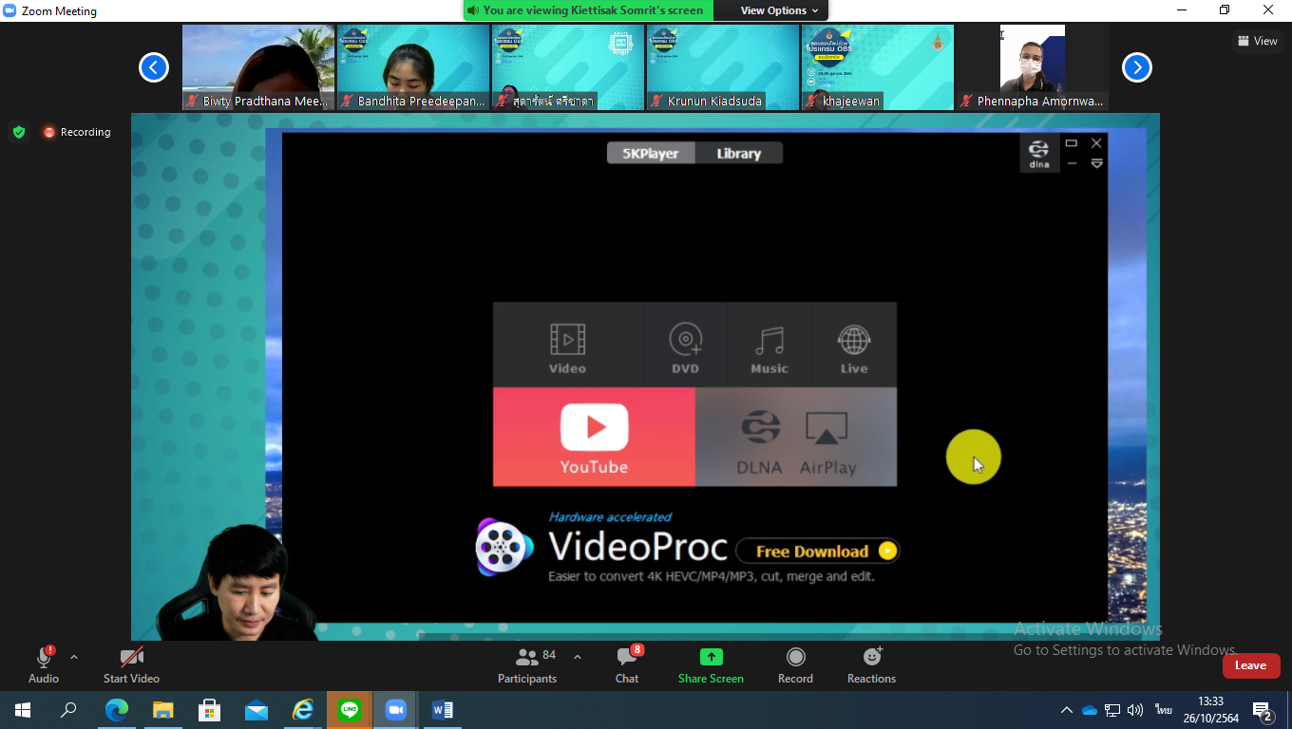Open the Live globe option in 5KPlayer
This screenshot has height=729, width=1292.
[x=854, y=346]
